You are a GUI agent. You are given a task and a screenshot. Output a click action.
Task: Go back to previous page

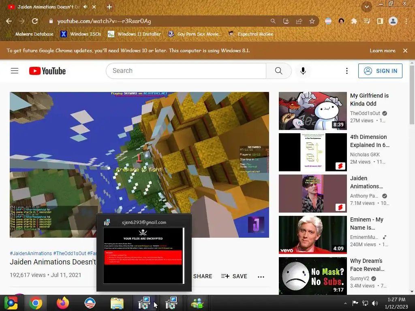point(9,21)
